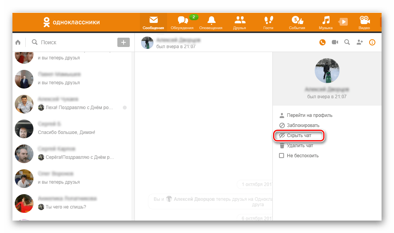Image resolution: width=394 pixels, height=233 pixels.
Task: Select Перейти на профиль
Action: 310,115
